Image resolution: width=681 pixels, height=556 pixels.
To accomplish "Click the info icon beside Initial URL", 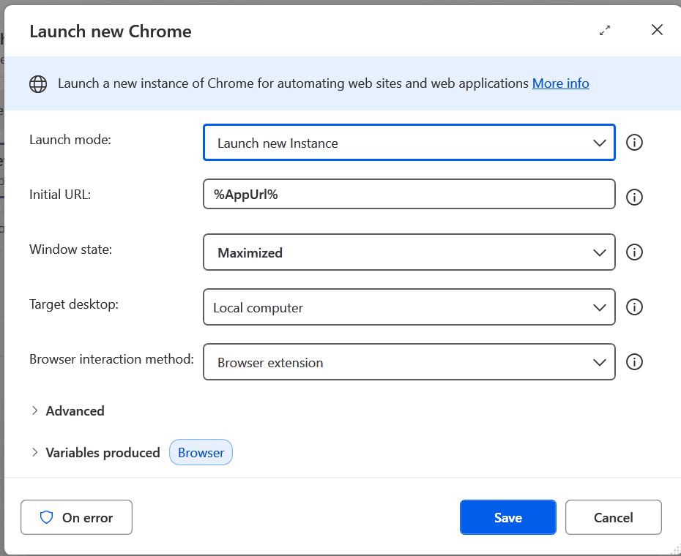I will tap(634, 197).
